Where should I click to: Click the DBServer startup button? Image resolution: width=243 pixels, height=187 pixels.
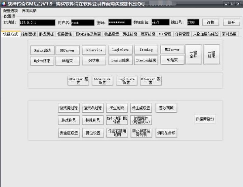(x=67, y=50)
